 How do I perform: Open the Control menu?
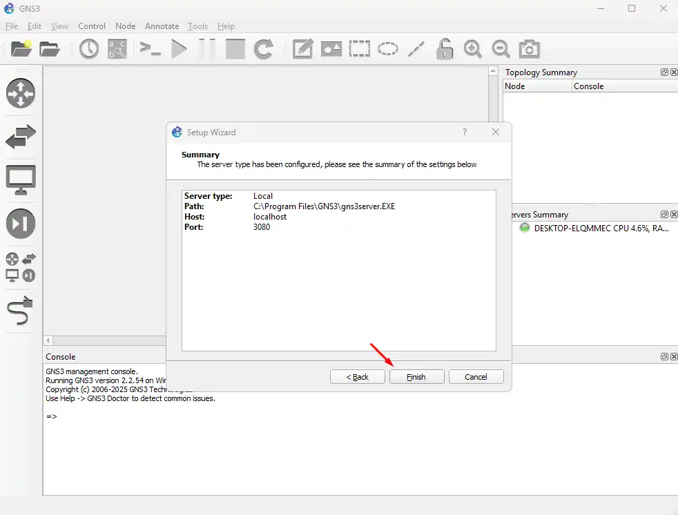point(92,26)
